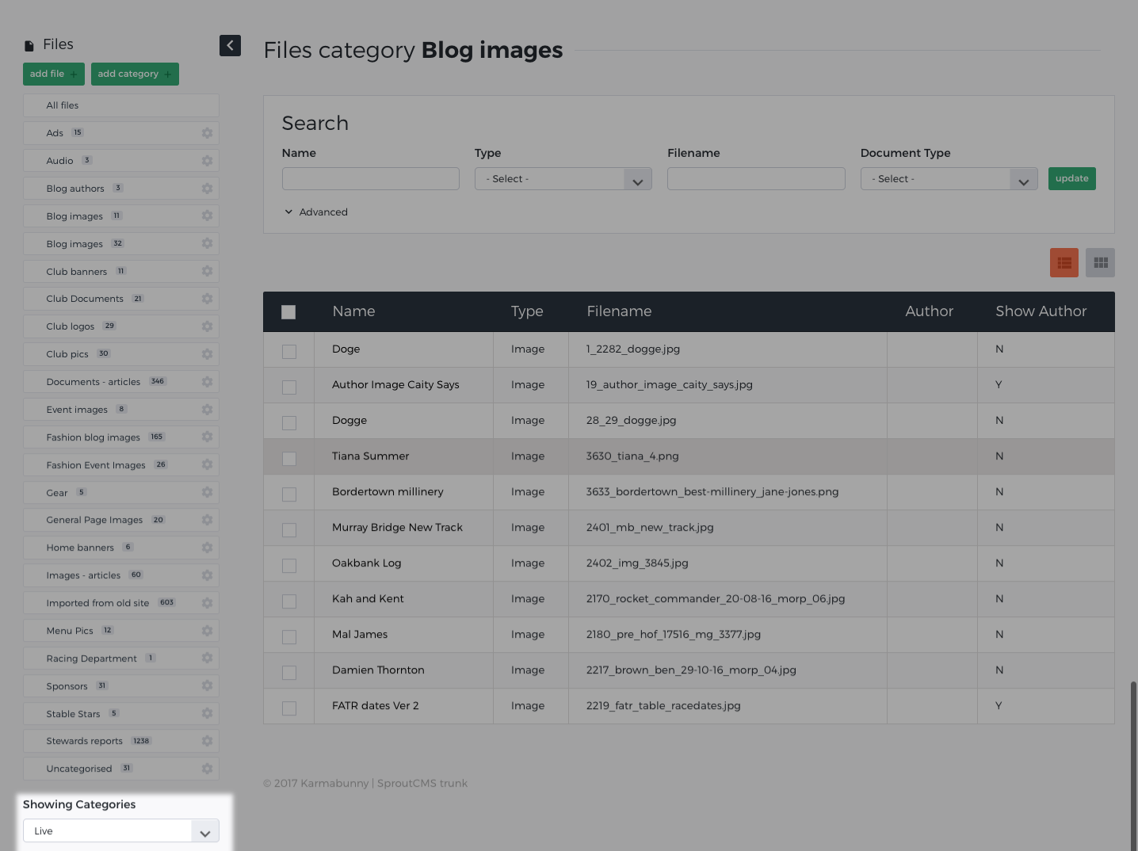Check the box for Doge row
The height and width of the screenshot is (851, 1138).
coord(289,352)
